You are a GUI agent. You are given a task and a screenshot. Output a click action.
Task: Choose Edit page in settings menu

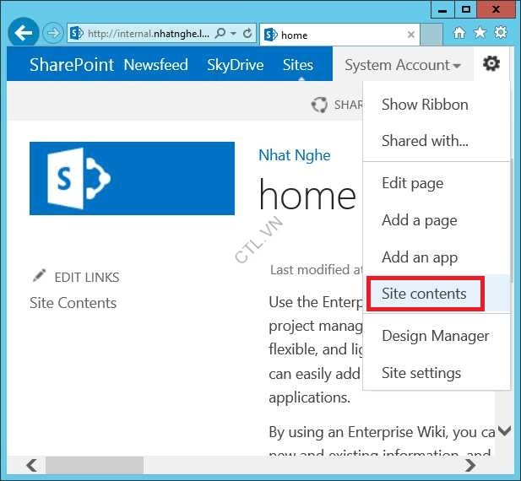412,184
